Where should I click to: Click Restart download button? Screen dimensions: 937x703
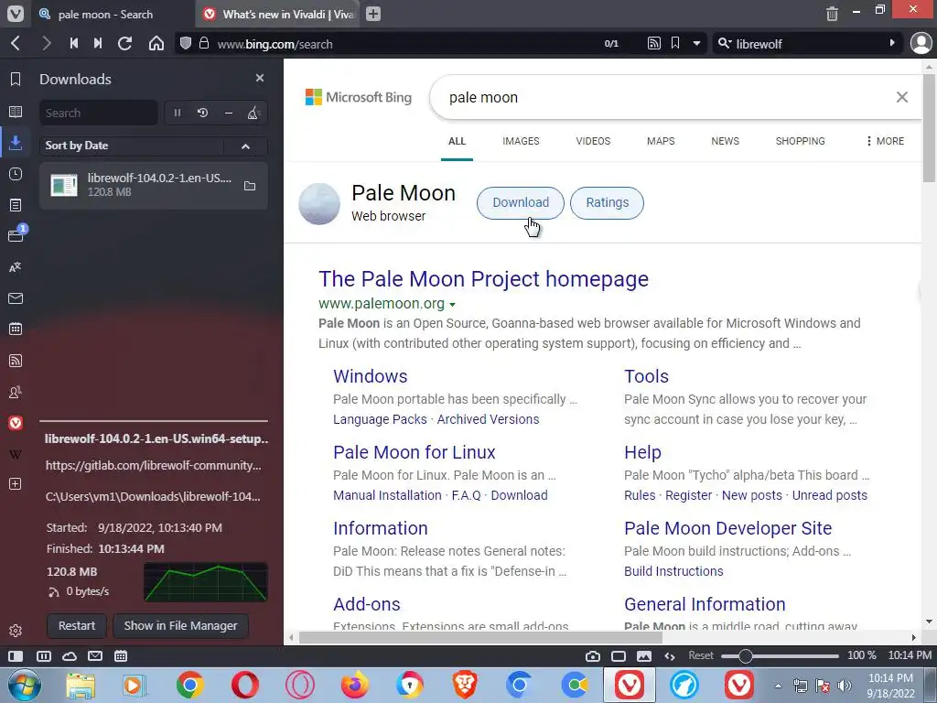77,626
